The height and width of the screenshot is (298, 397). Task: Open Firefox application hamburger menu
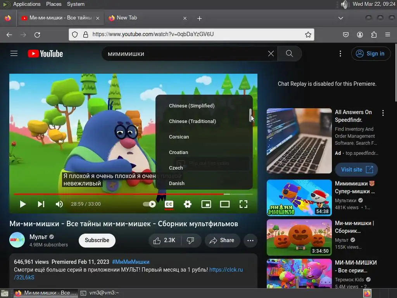[388, 35]
